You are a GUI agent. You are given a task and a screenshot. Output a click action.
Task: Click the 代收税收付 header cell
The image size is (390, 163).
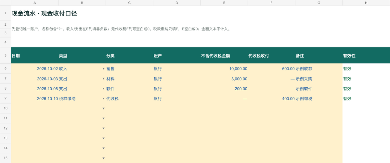point(271,56)
